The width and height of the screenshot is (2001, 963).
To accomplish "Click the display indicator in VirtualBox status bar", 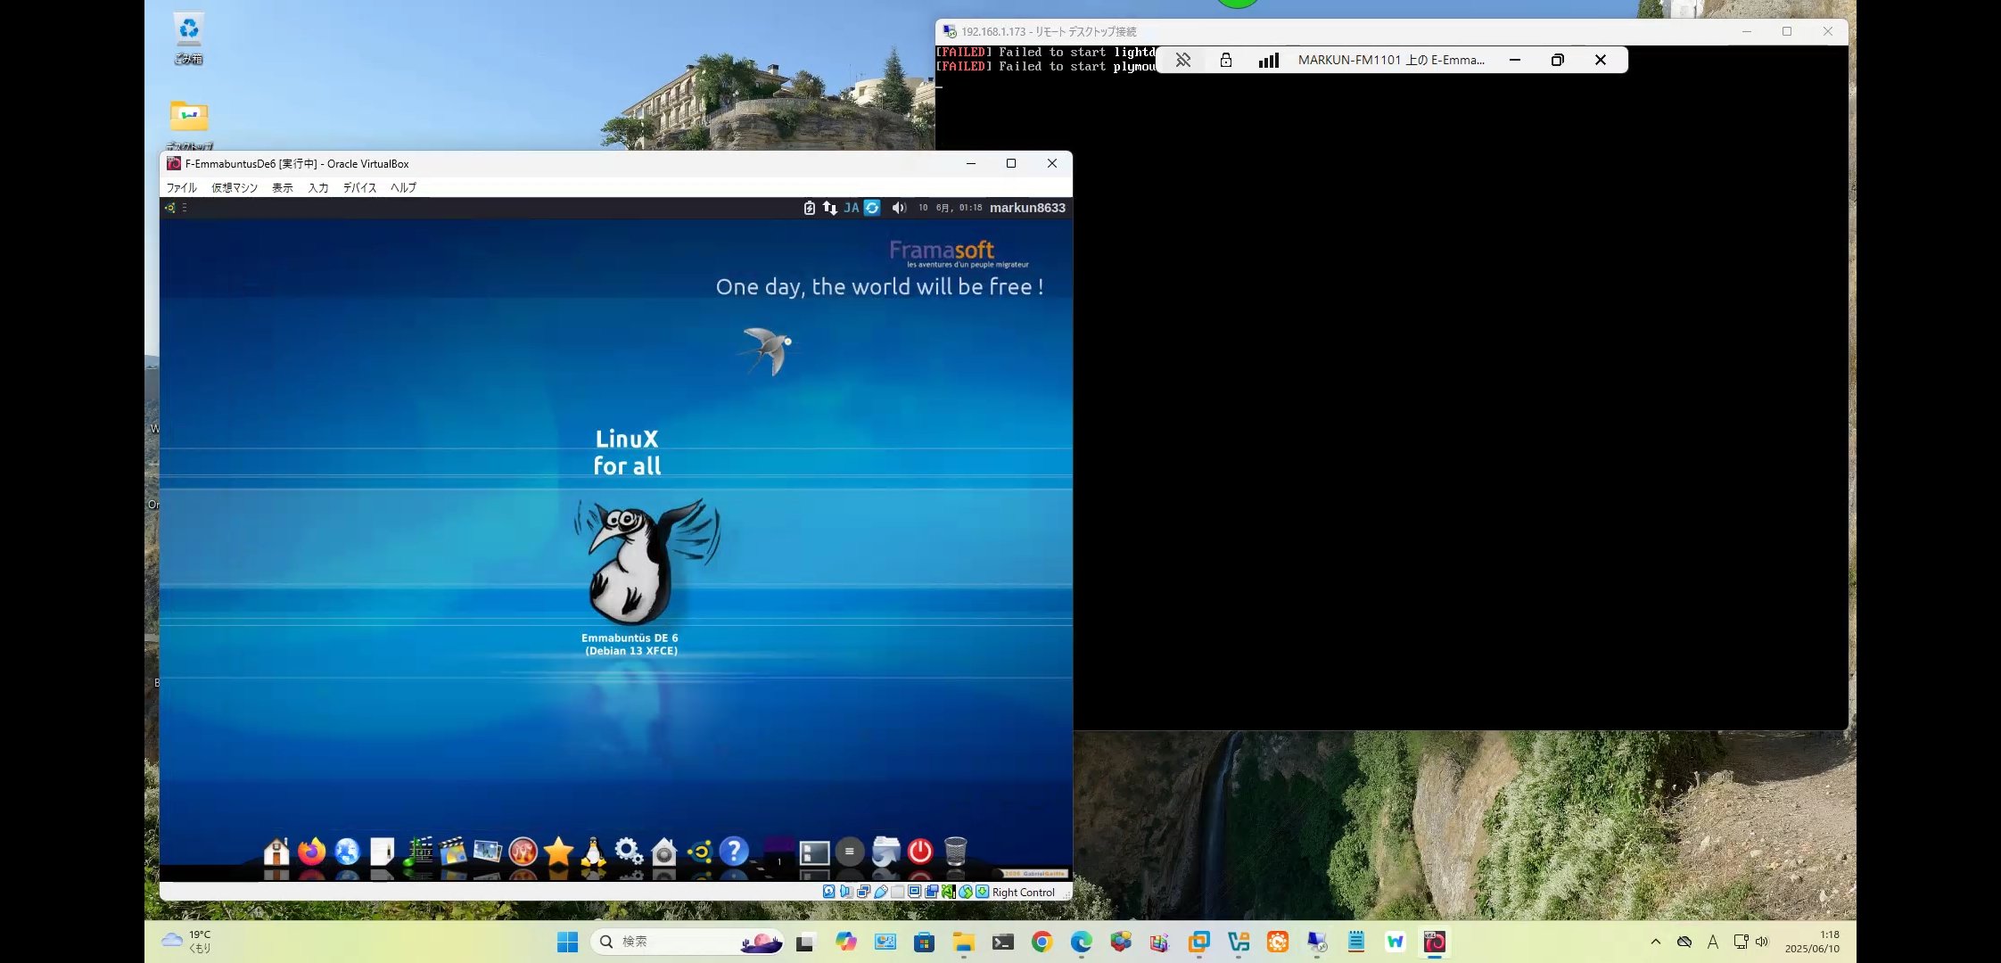I will 914,892.
